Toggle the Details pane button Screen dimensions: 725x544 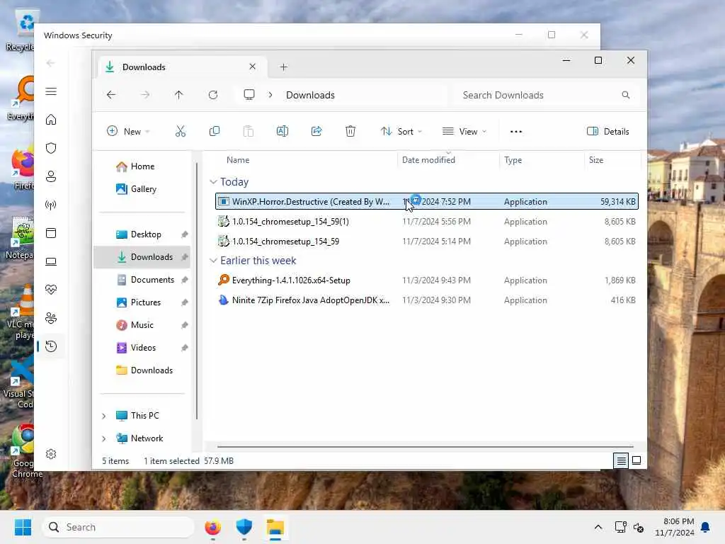tap(608, 131)
